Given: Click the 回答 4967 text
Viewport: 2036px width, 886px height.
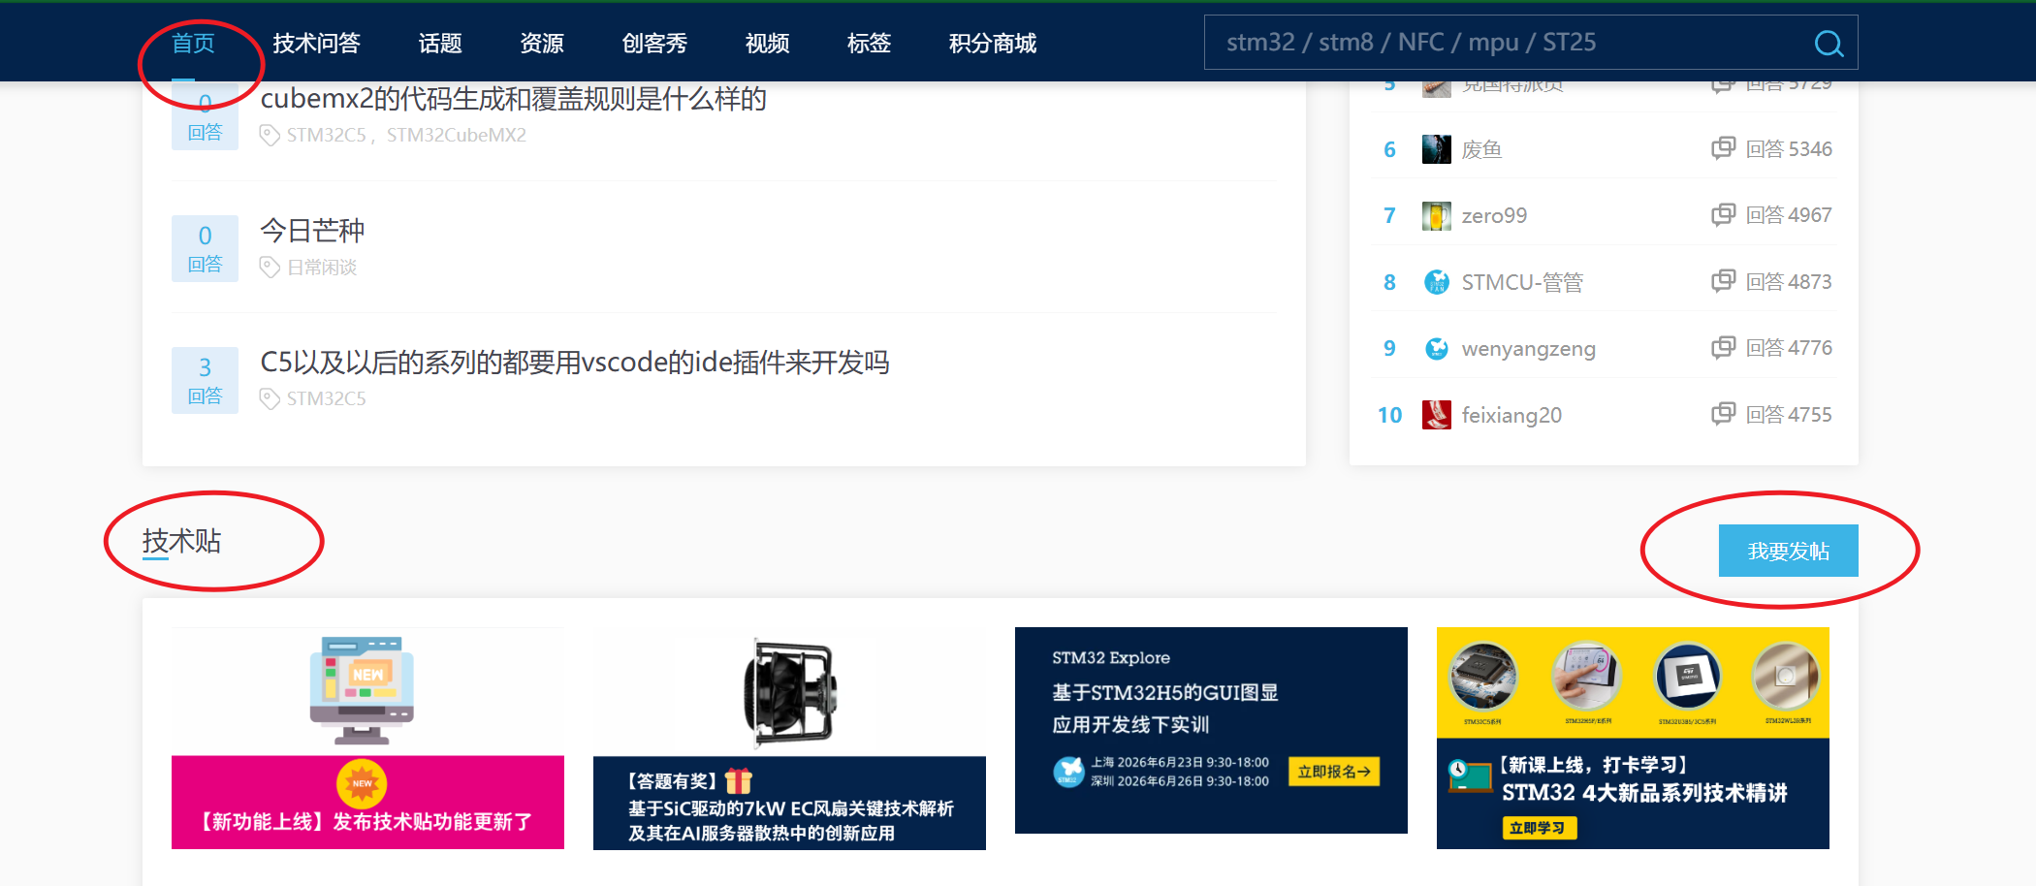Looking at the screenshot, I should click(1789, 214).
